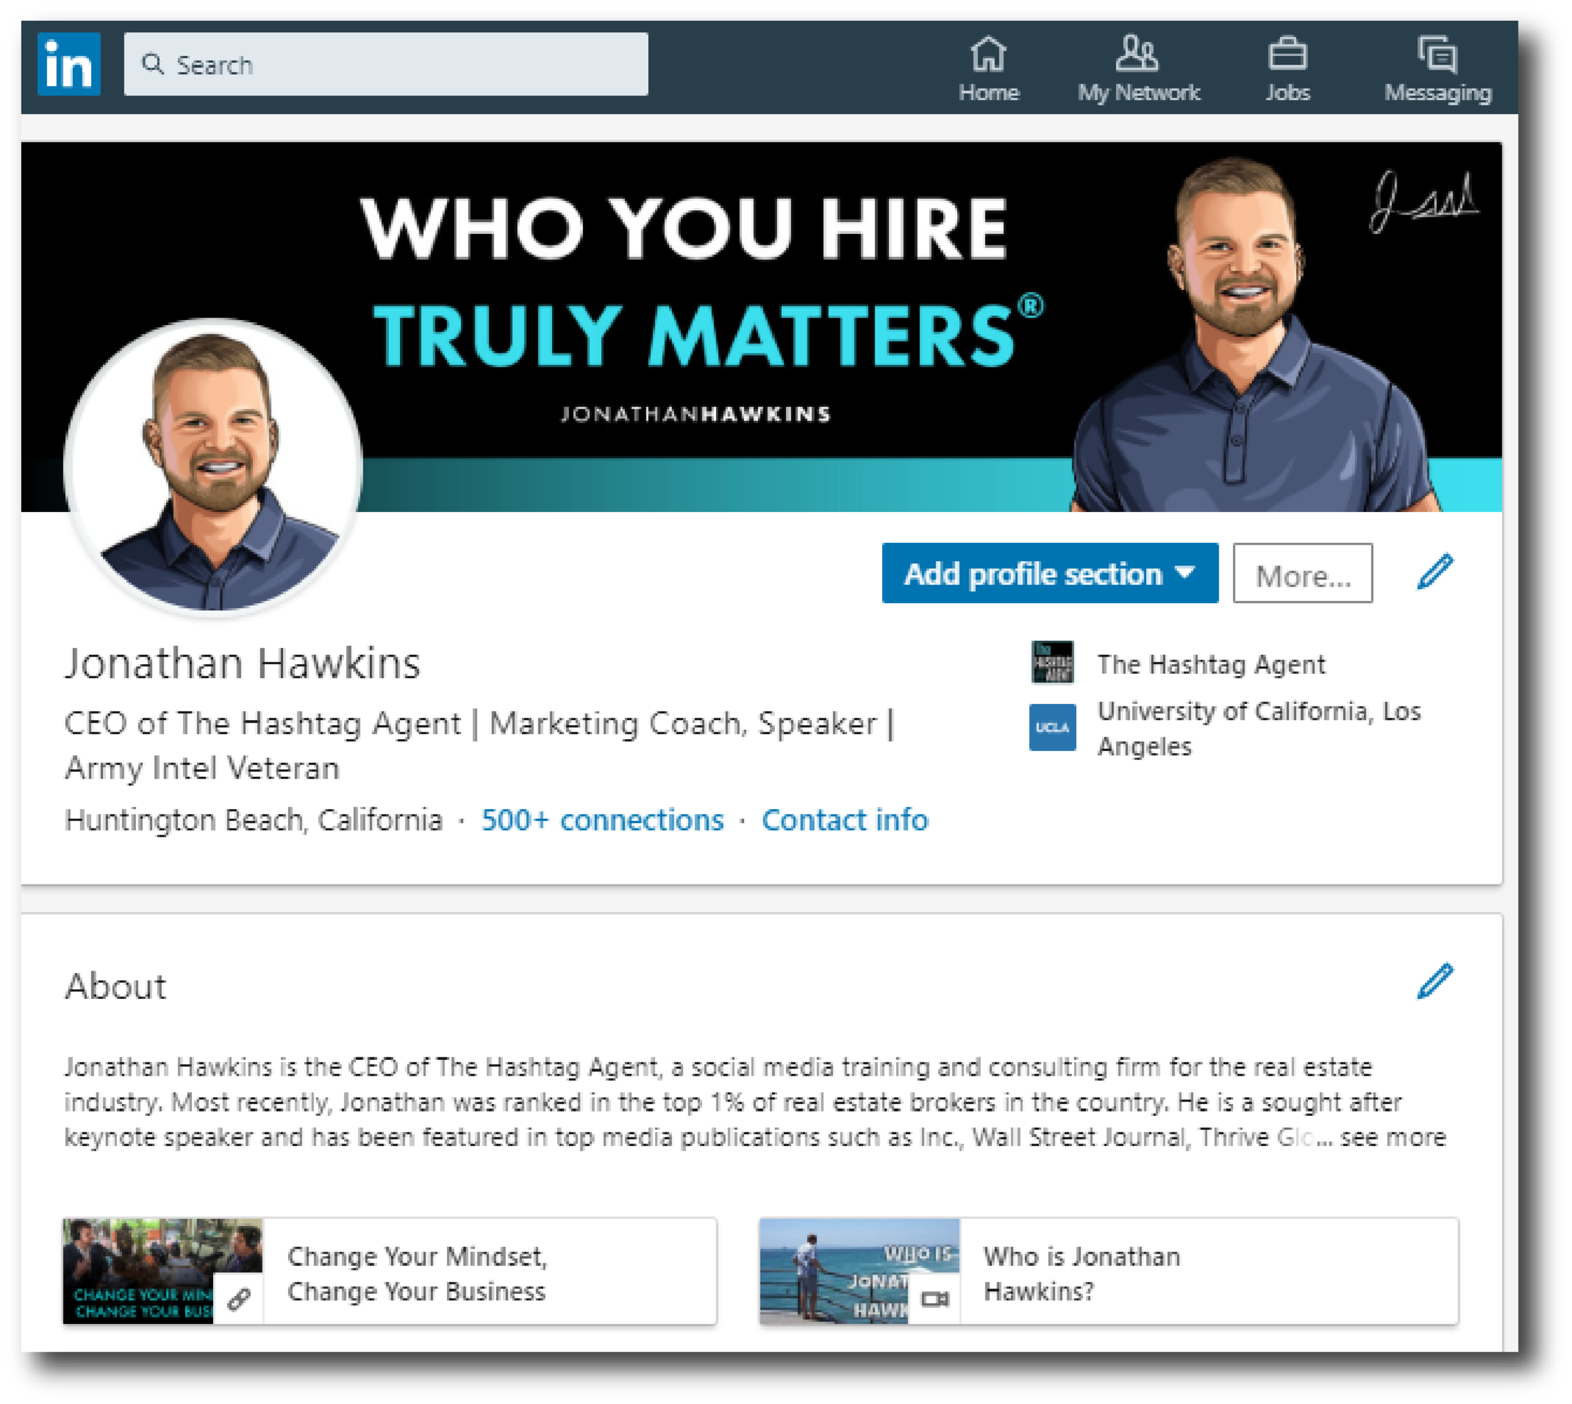1572x1404 pixels.
Task: Click the link icon on Mindset thumbnail
Action: pos(238,1299)
